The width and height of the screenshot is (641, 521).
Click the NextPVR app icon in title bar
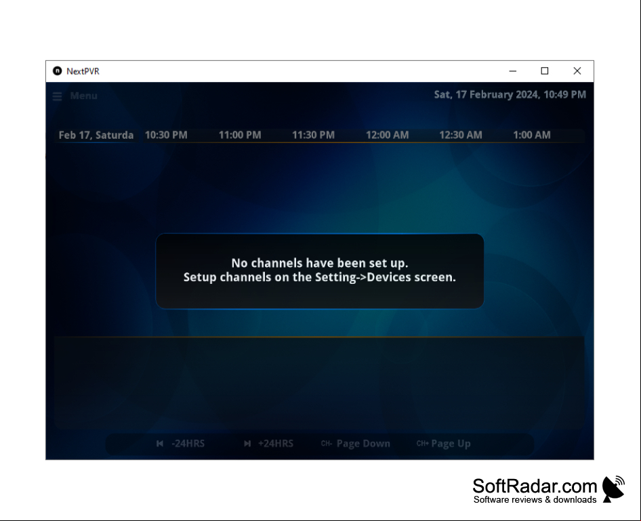tap(57, 71)
